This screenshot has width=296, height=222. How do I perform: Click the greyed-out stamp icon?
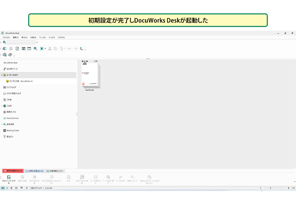click(50, 48)
